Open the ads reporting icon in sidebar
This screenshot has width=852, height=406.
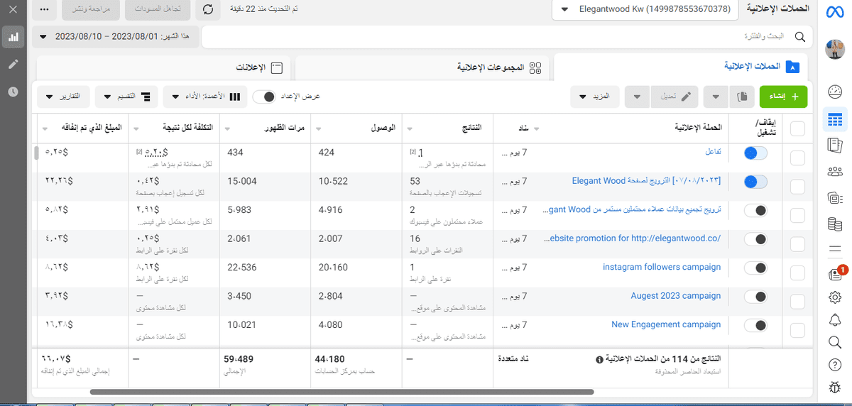click(x=834, y=145)
